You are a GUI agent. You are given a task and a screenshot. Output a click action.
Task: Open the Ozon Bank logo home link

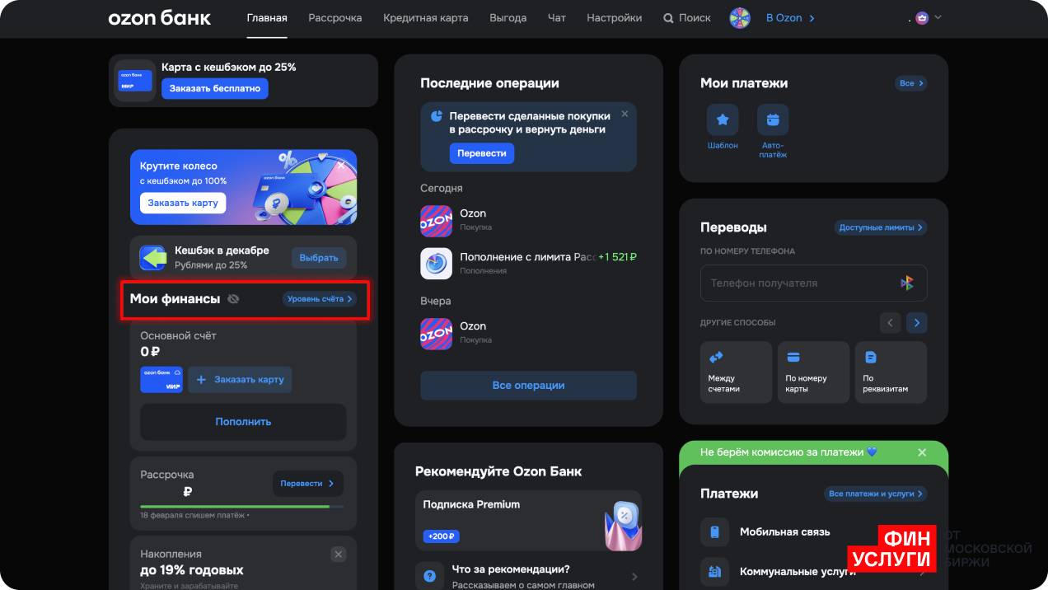click(x=159, y=18)
